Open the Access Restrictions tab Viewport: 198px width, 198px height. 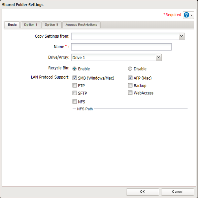pos(82,25)
